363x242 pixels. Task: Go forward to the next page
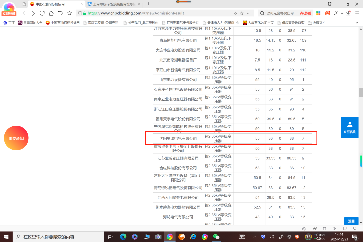(x=33, y=13)
